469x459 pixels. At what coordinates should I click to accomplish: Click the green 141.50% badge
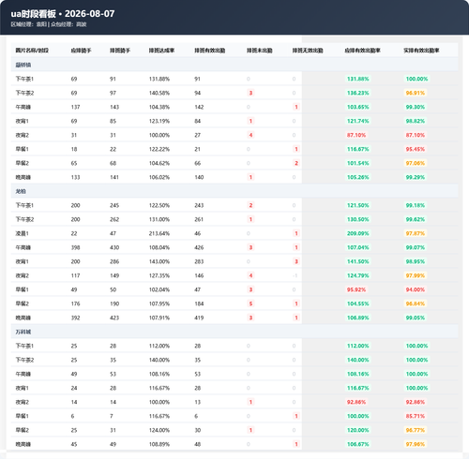pos(358,261)
